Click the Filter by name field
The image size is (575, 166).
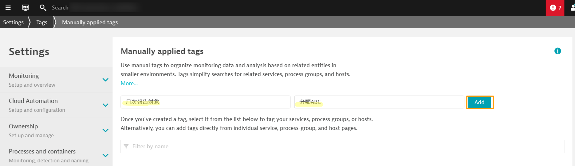(344, 146)
